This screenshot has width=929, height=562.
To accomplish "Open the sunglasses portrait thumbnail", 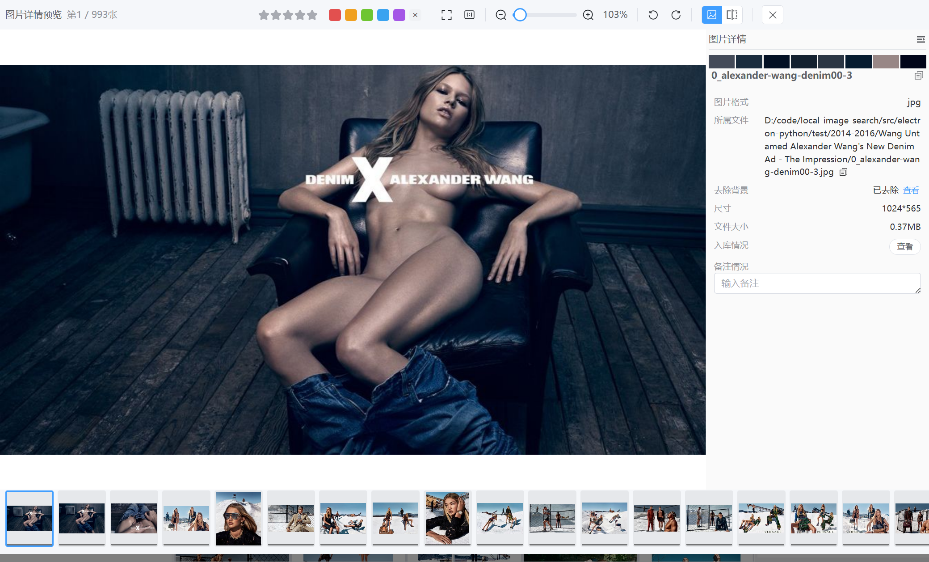I will click(239, 518).
